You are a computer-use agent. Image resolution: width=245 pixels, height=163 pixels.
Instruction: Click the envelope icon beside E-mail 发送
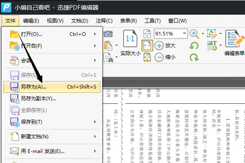pos(15,151)
